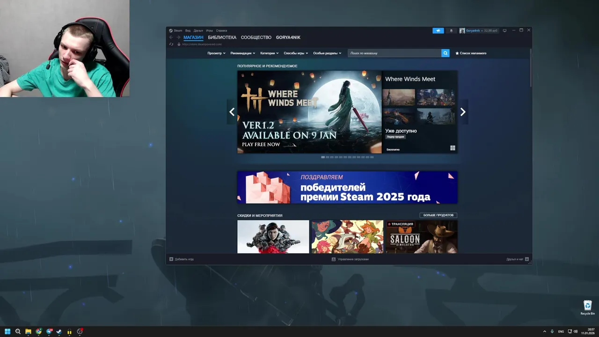Expand the Рекомендации dropdown
Screen dimensions: 599x337
242,53
